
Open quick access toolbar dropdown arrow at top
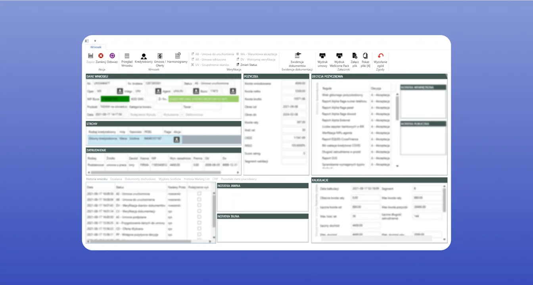[95, 41]
